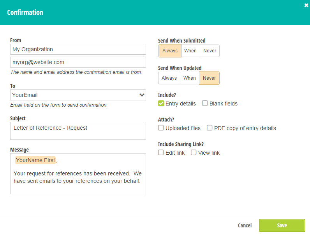The image size is (310, 234).
Task: Select the YourName.First token in the message
Action: point(35,160)
